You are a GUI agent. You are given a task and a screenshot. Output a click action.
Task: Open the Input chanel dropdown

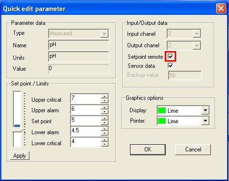(x=184, y=33)
